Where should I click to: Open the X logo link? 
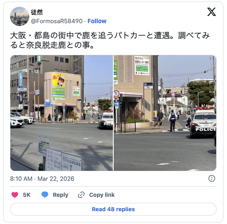tap(211, 12)
